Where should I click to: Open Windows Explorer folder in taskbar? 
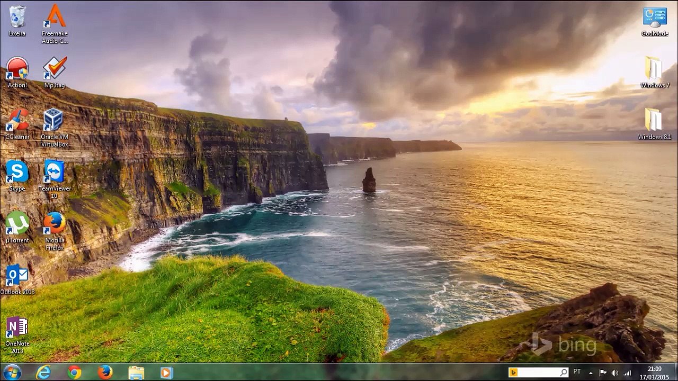(136, 373)
